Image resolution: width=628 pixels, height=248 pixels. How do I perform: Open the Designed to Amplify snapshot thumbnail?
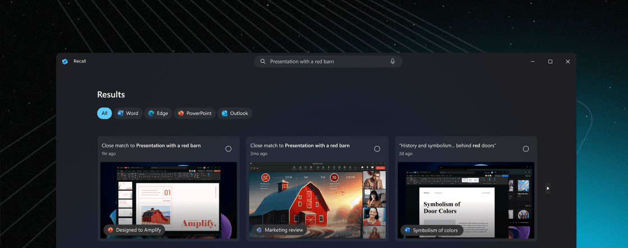pyautogui.click(x=169, y=200)
